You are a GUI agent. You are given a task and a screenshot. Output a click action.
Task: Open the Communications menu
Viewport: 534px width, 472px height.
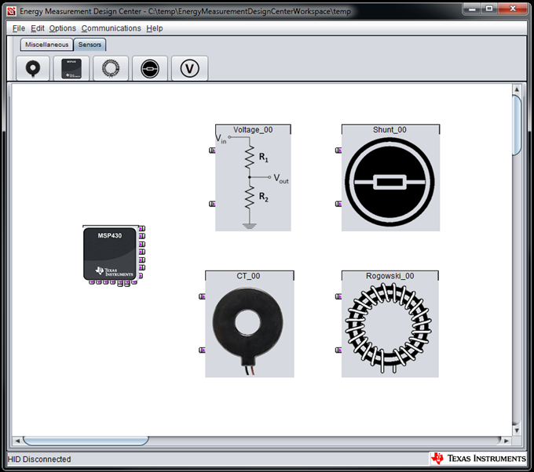(x=111, y=28)
